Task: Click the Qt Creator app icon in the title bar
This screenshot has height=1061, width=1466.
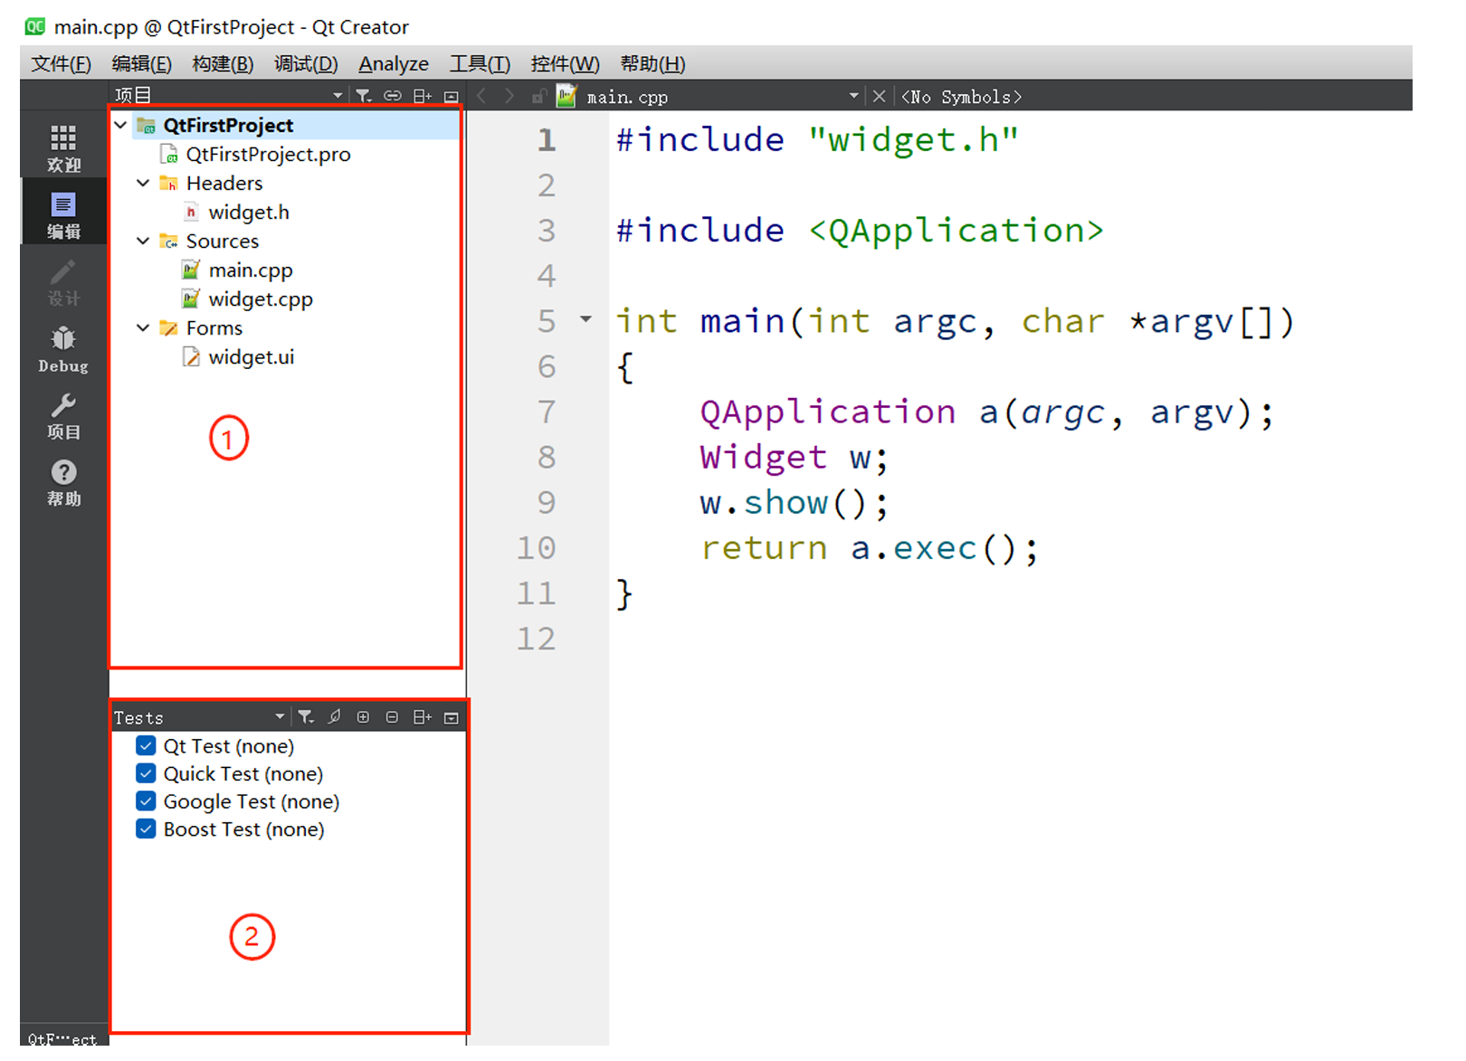Action: tap(35, 26)
